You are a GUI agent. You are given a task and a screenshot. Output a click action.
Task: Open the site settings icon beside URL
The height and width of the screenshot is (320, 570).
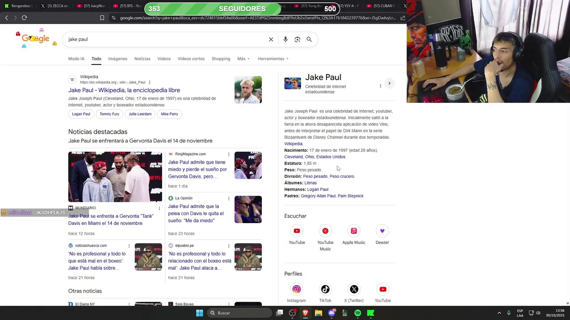pos(114,18)
